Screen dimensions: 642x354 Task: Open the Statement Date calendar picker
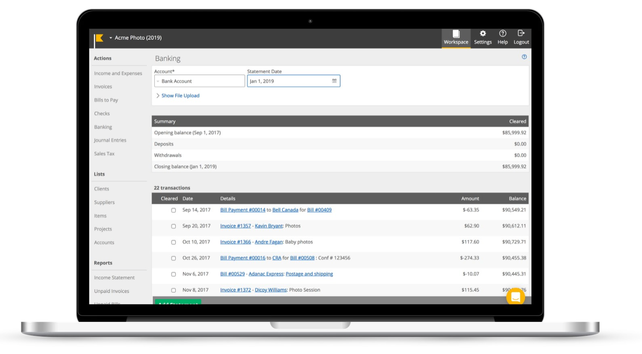coord(334,81)
